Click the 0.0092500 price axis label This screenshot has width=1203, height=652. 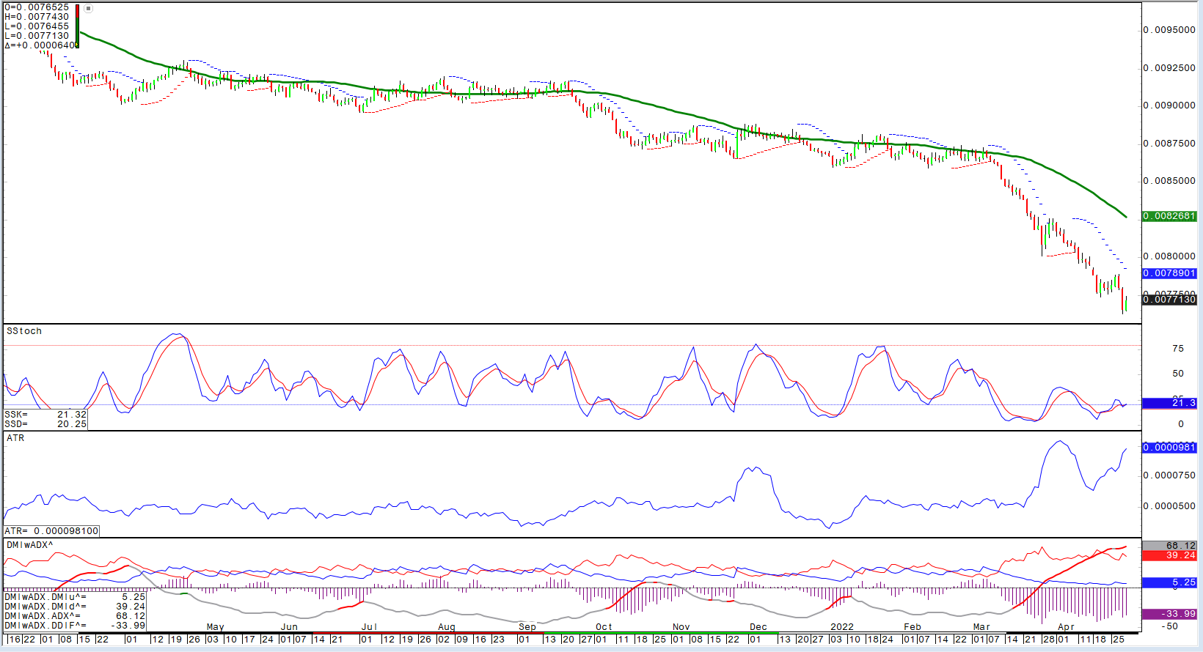(1169, 68)
